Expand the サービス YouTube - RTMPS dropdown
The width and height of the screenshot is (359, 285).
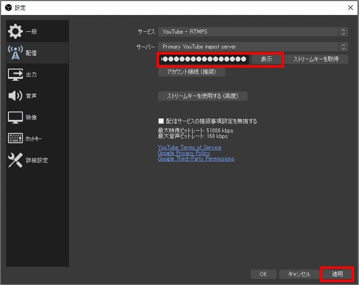pos(253,32)
